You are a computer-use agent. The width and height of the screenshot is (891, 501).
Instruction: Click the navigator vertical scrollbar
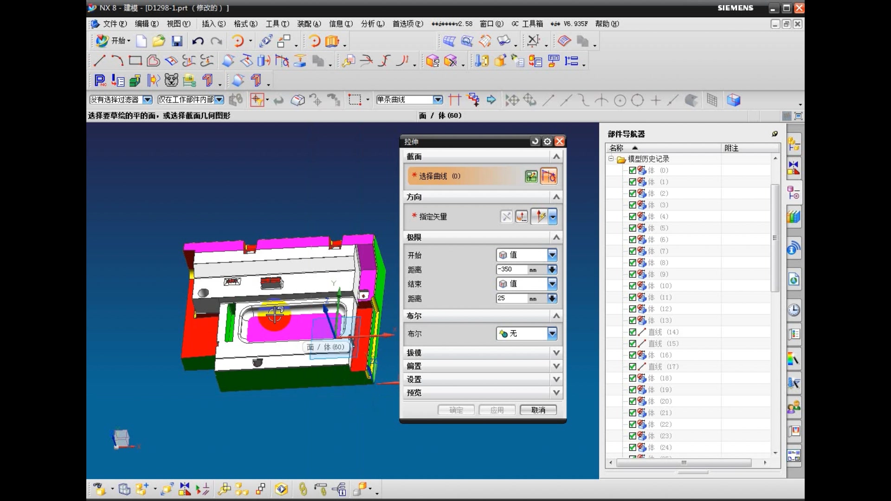tap(775, 238)
